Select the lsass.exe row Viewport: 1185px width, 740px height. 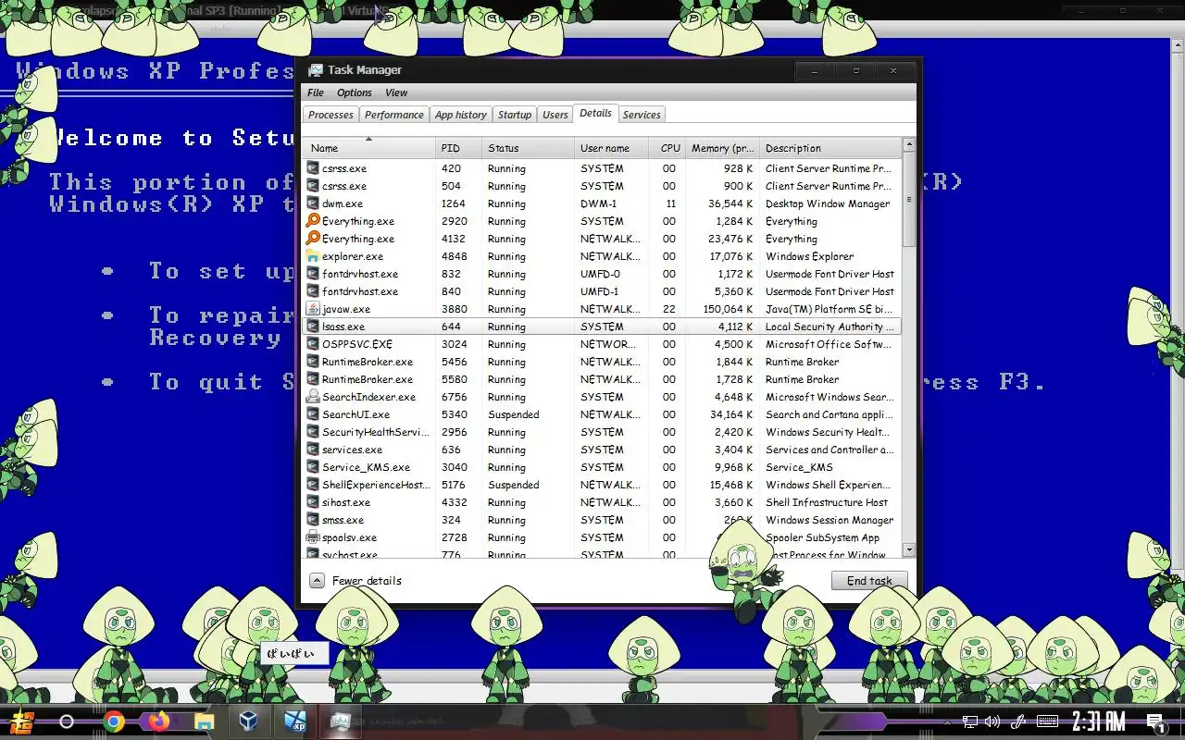pyautogui.click(x=602, y=327)
